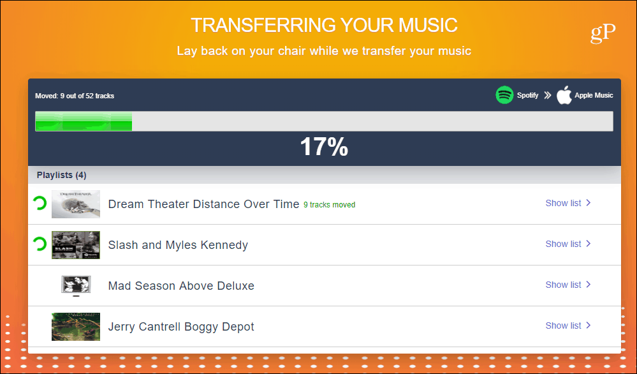The width and height of the screenshot is (637, 374).
Task: Open the Slash album cover thumbnail
Action: 76,244
